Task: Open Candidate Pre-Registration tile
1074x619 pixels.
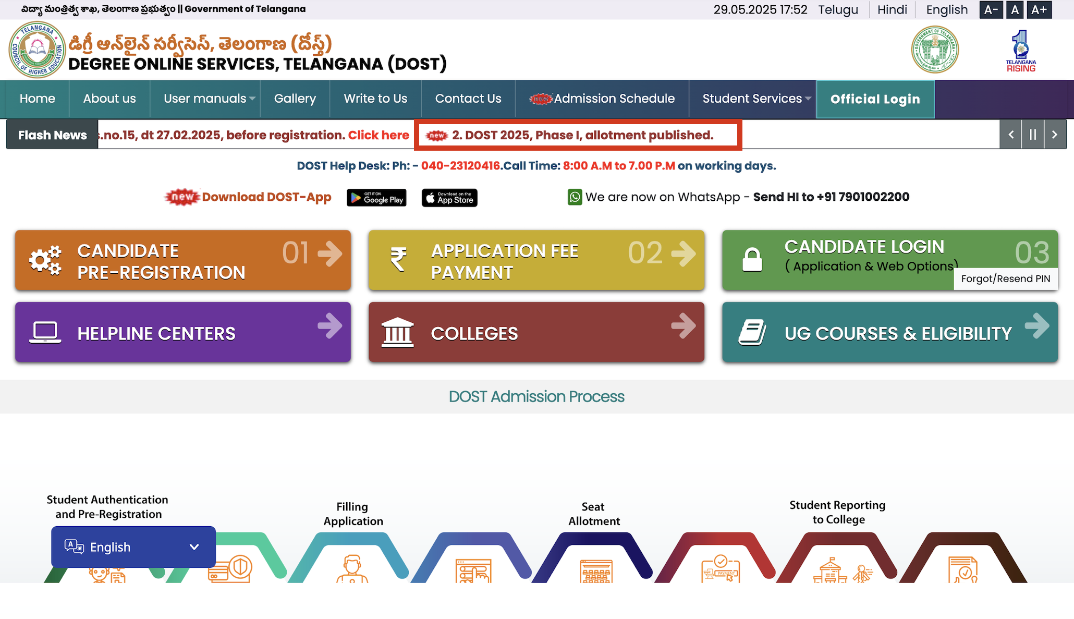Action: (x=182, y=260)
